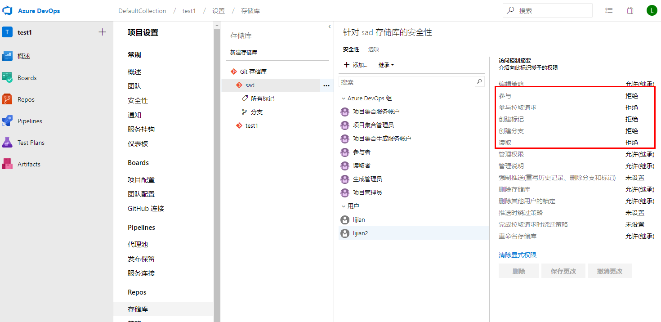Open the marketplace shopping bag icon
The image size is (661, 322).
tap(630, 10)
